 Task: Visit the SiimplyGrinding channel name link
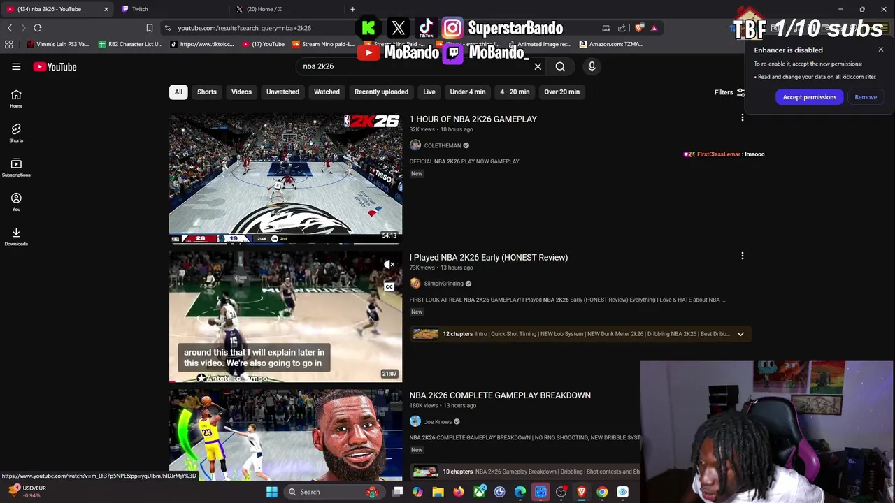pos(444,284)
